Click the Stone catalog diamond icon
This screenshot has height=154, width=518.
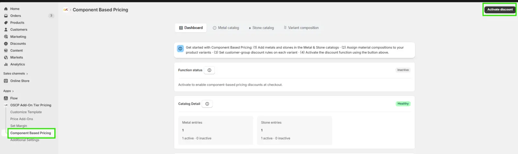[250, 28]
